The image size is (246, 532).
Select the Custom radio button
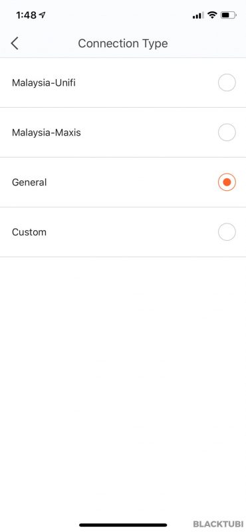pyautogui.click(x=227, y=232)
